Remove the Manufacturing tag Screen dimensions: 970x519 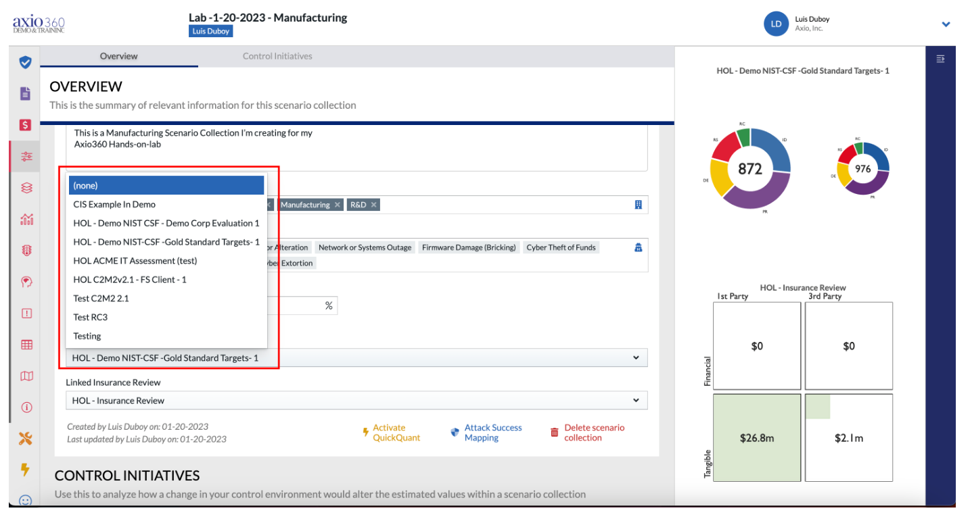click(336, 205)
